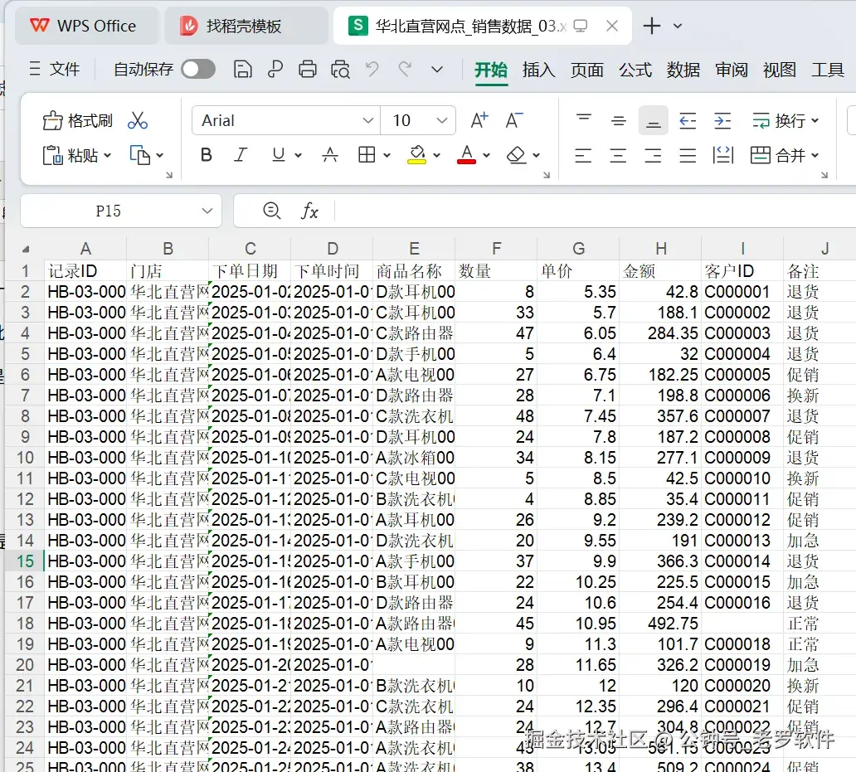
Task: Increase font size with A+ icon
Action: coord(479,120)
